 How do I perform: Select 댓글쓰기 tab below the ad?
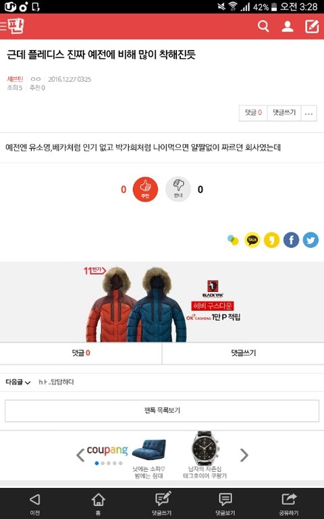[243, 353]
